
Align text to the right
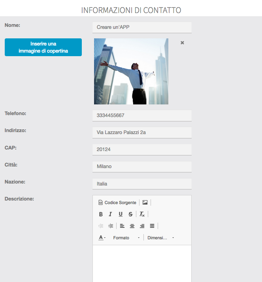click(142, 226)
